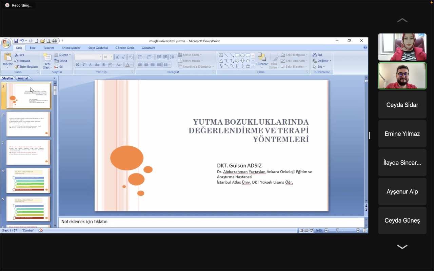Switch to Anahat outline tab
434x271 pixels.
[23, 78]
